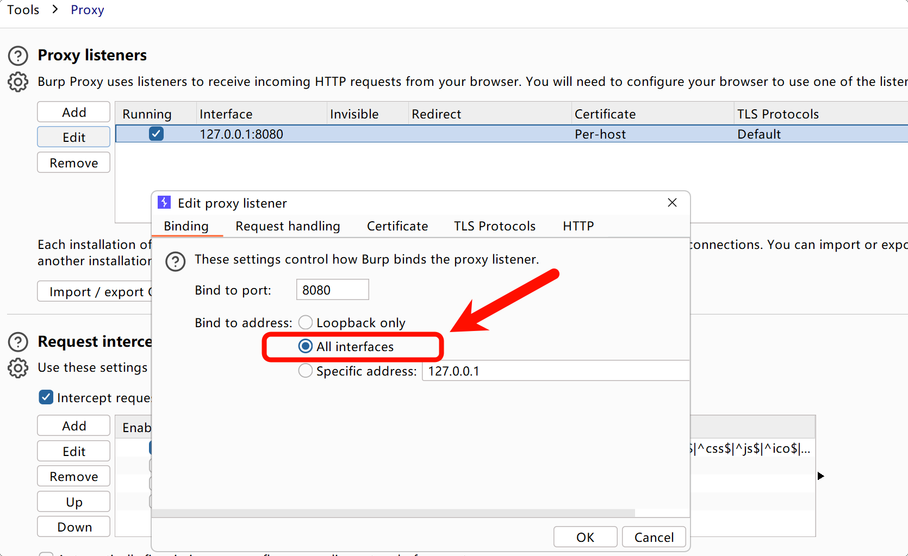The image size is (908, 556).
Task: Toggle the Running checkbox for 127.0.0.1:8080
Action: (x=156, y=134)
